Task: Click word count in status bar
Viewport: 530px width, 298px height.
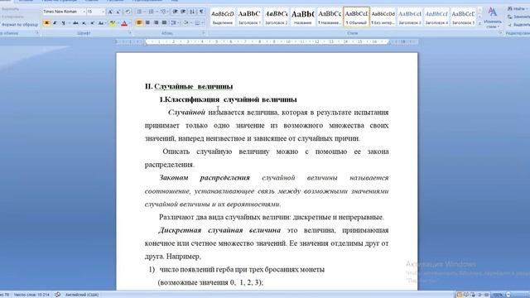Action: pyautogui.click(x=31, y=295)
